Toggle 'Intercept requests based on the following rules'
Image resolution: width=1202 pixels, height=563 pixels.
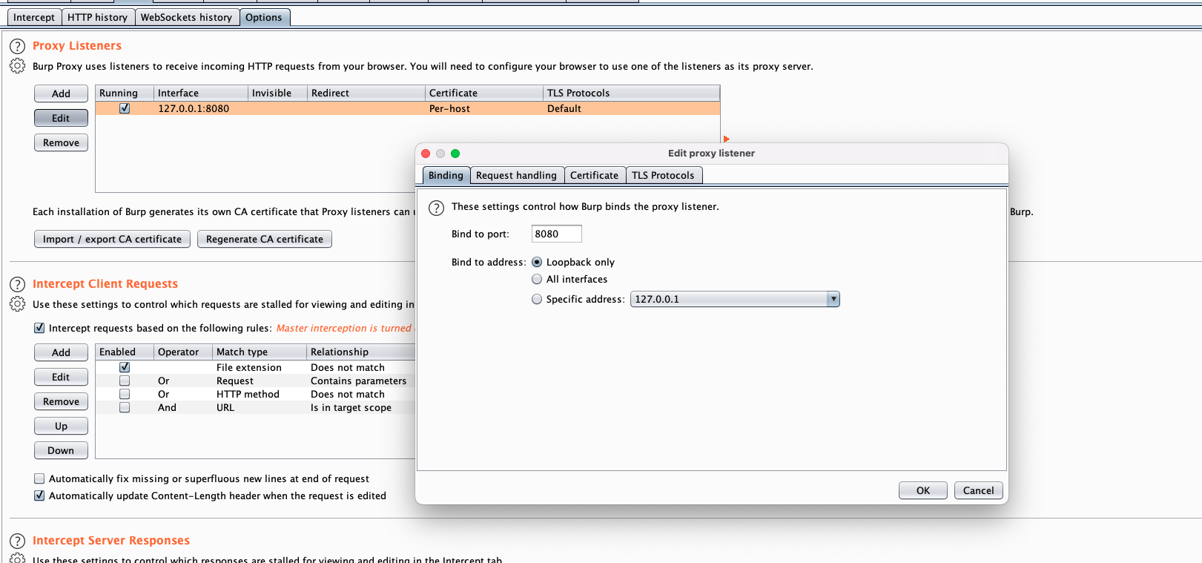[39, 328]
